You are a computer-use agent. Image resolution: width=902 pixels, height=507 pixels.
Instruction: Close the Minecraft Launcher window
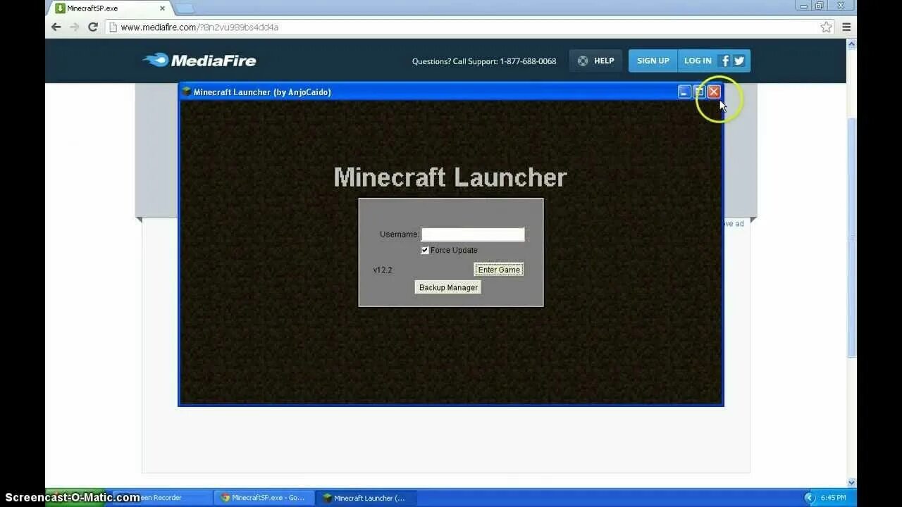[x=714, y=92]
